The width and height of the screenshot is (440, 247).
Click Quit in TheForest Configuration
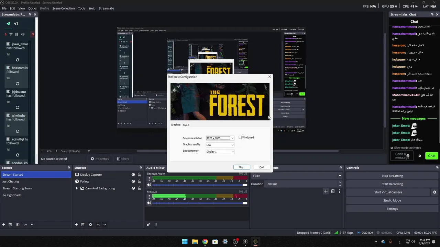tap(262, 167)
